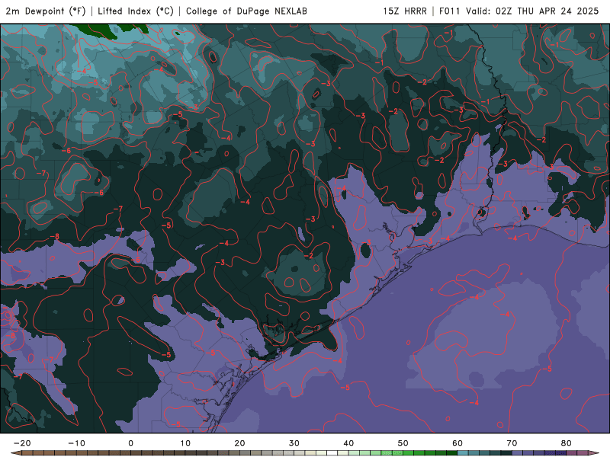
Task: Click the "F011" forecast hour label
Action: click(450, 11)
